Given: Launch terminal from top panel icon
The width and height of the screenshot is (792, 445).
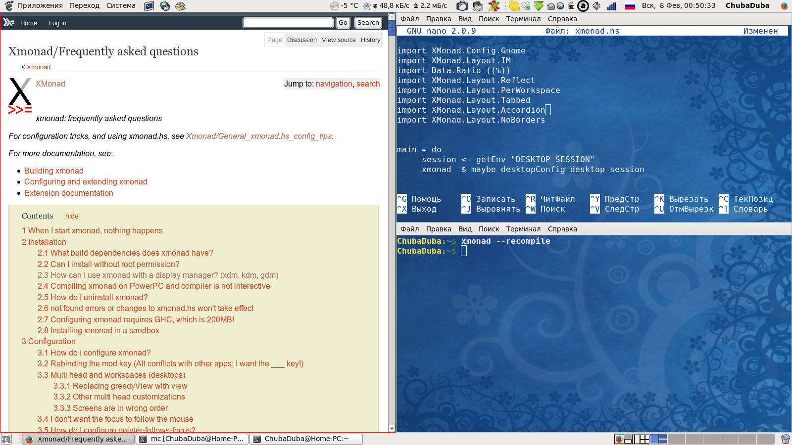Looking at the screenshot, I should (149, 6).
